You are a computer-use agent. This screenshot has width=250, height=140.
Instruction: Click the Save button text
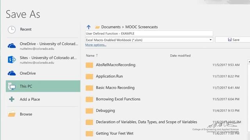(x=236, y=40)
